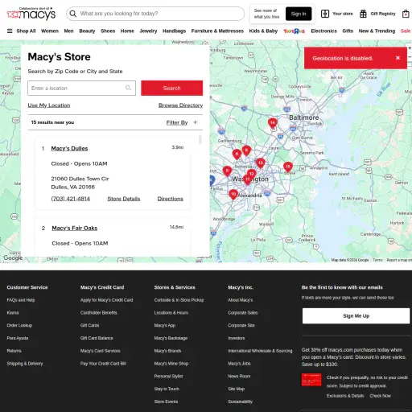Open the Handbags menu
This screenshot has height=412, width=412.
pos(174,31)
